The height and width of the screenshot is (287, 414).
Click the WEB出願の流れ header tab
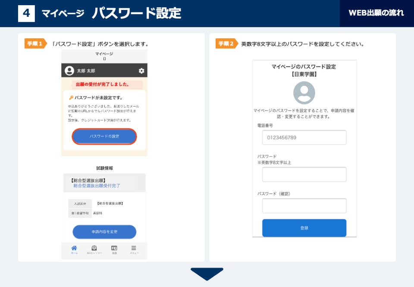coord(376,13)
